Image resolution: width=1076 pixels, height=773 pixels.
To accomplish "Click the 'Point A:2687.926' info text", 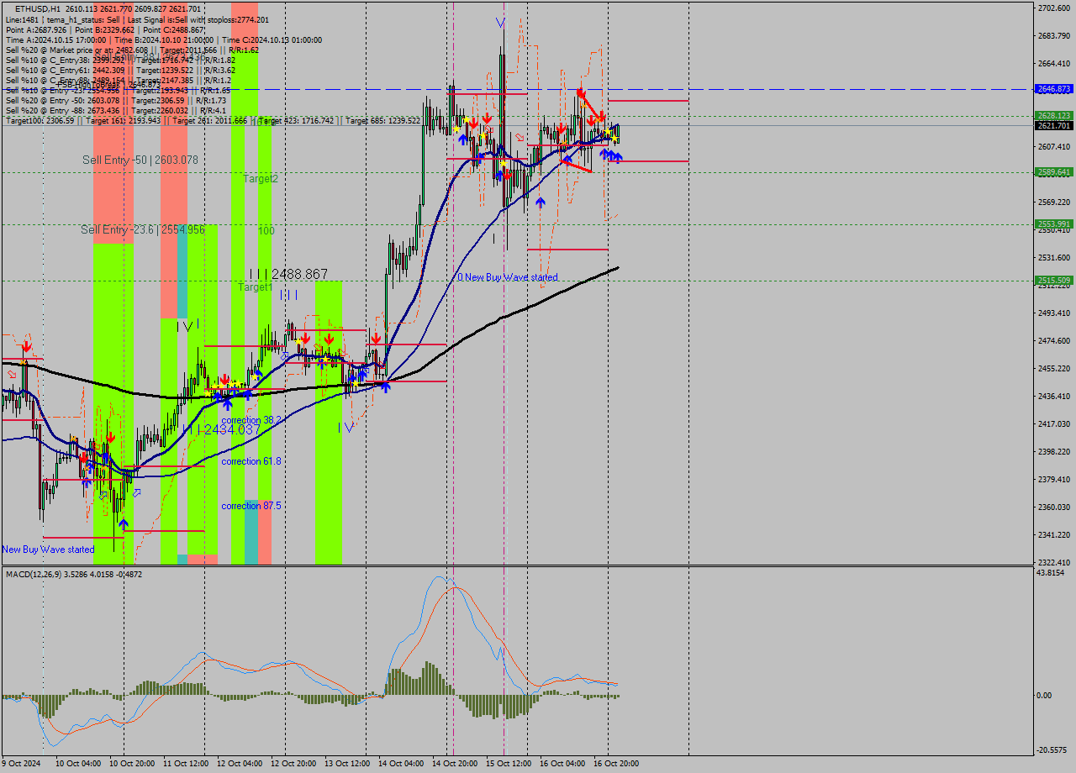I will tap(36, 29).
